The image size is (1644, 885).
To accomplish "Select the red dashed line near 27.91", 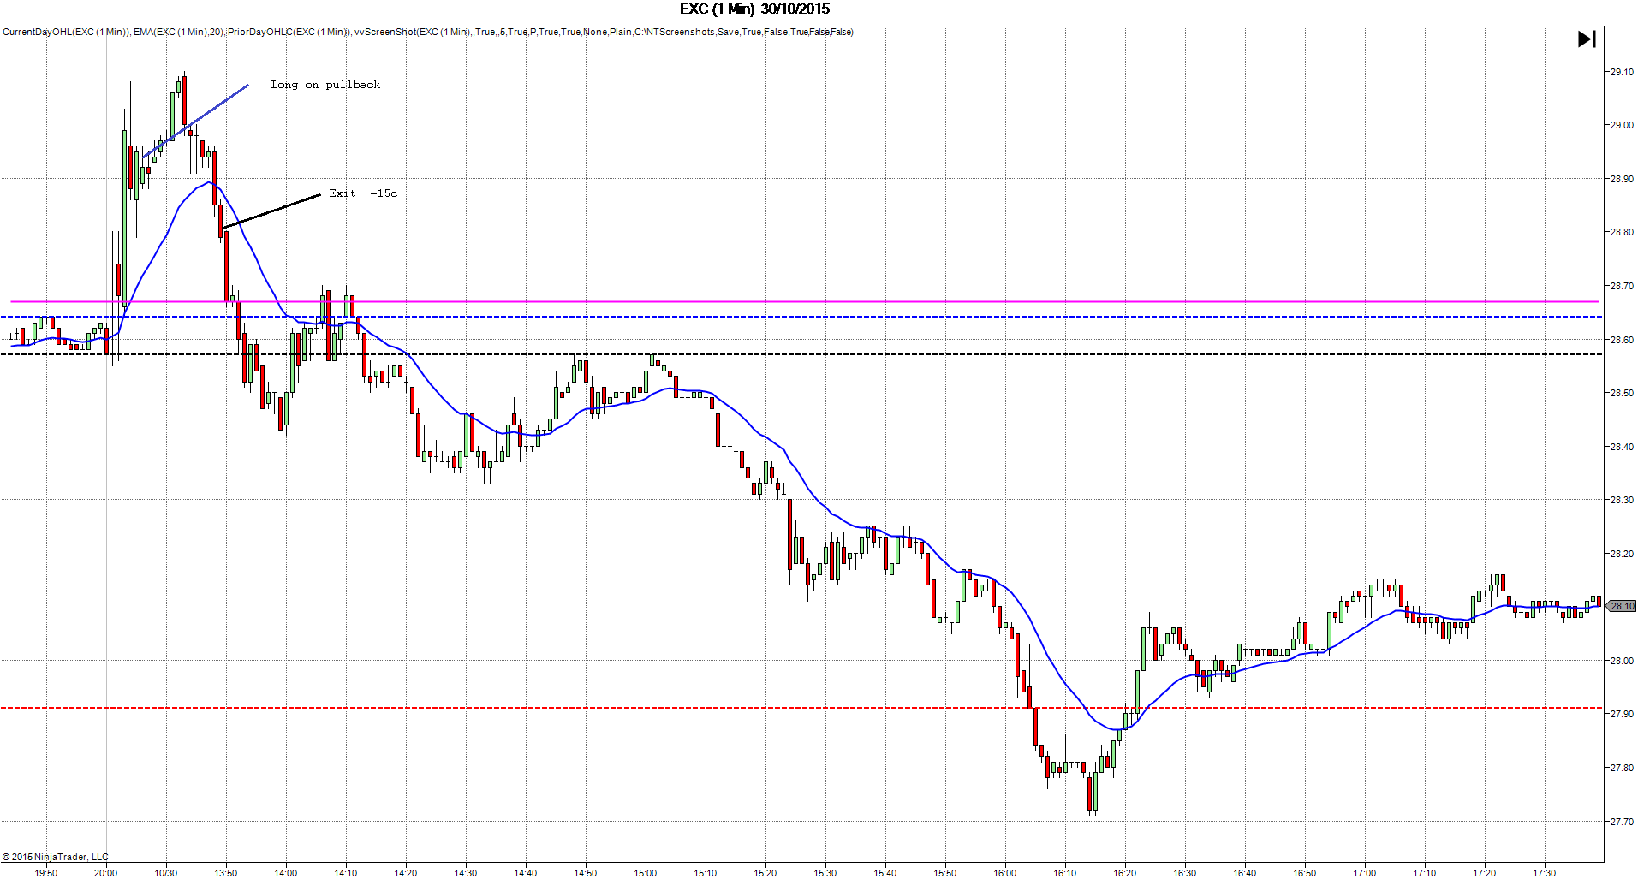I will [801, 708].
